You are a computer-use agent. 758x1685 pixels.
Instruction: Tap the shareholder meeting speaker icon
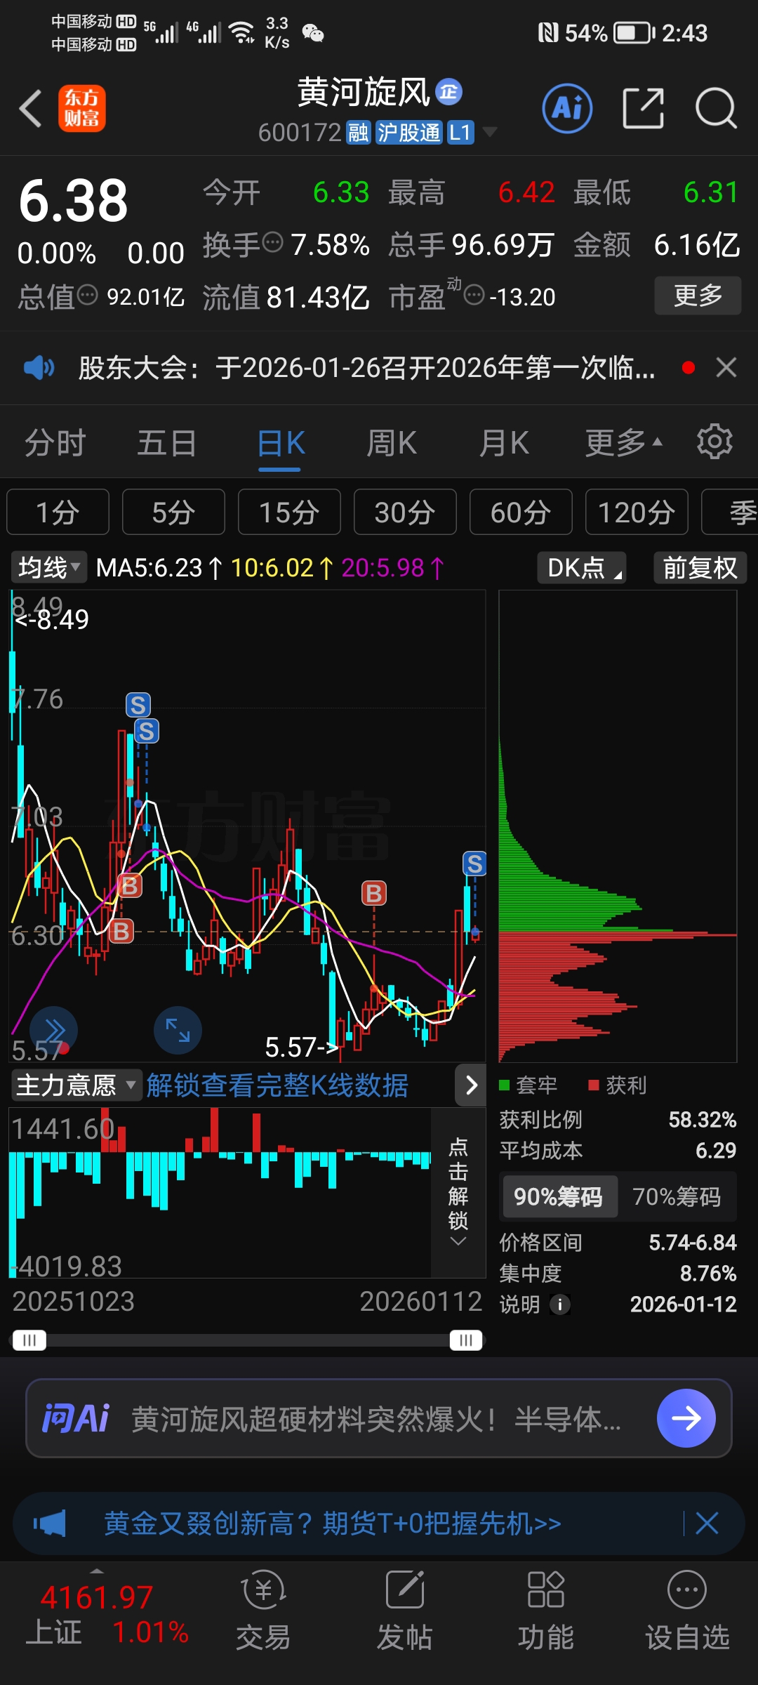tap(39, 367)
